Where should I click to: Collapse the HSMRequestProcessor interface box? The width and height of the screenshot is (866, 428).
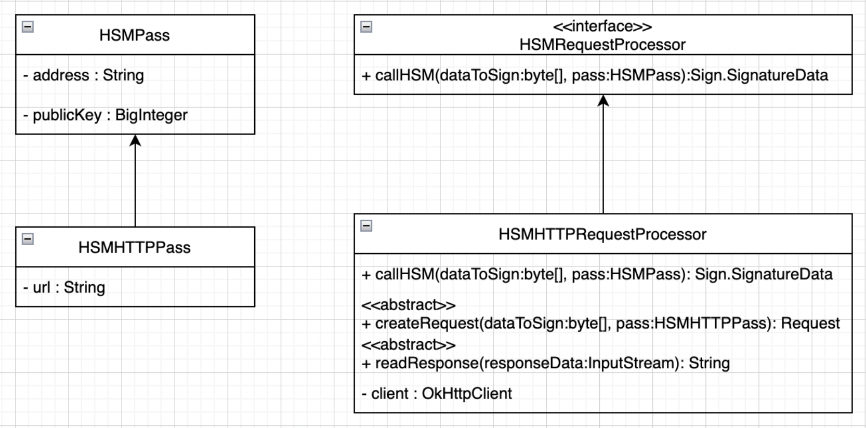pyautogui.click(x=366, y=26)
